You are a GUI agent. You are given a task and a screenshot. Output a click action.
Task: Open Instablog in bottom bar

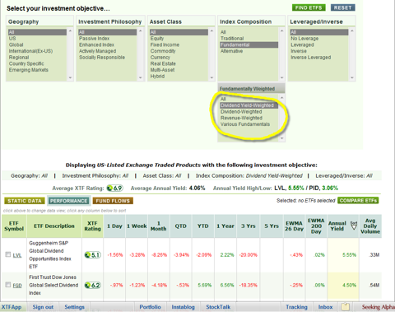pos(183,307)
